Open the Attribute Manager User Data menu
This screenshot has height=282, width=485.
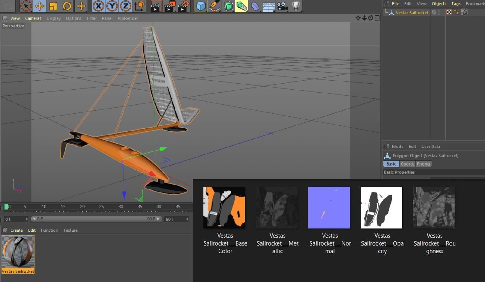pyautogui.click(x=431, y=147)
